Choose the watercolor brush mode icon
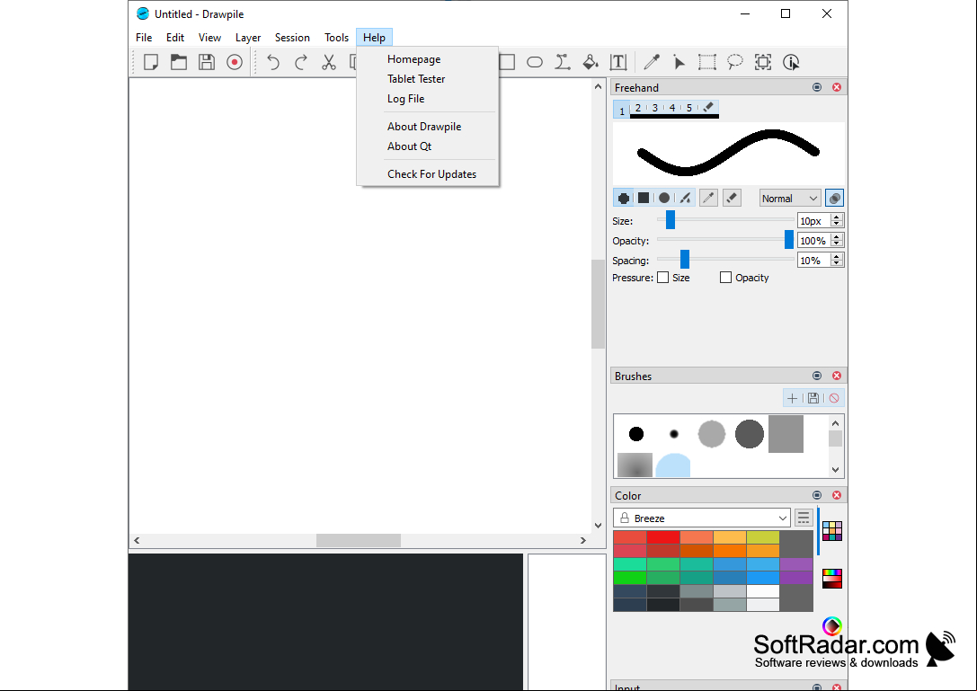The image size is (977, 691). (x=685, y=199)
